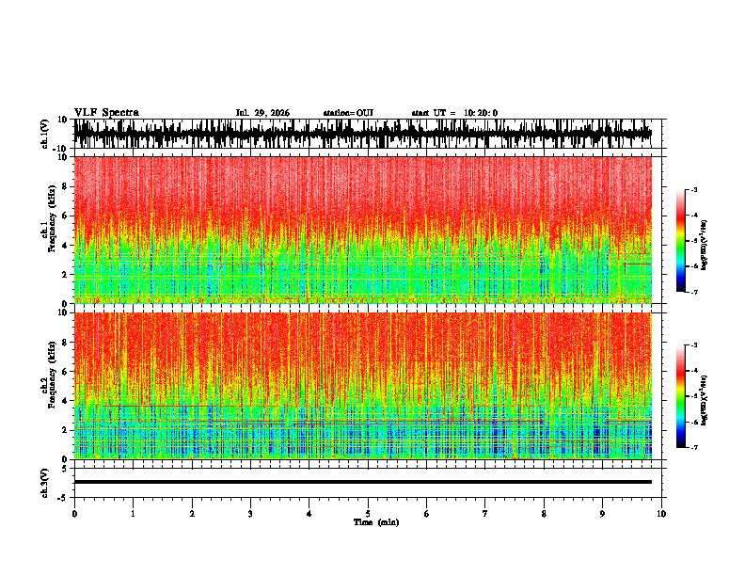Click the ch.1 color bar log(PSD) units label
The width and height of the screenshot is (745, 576).
pos(704,245)
